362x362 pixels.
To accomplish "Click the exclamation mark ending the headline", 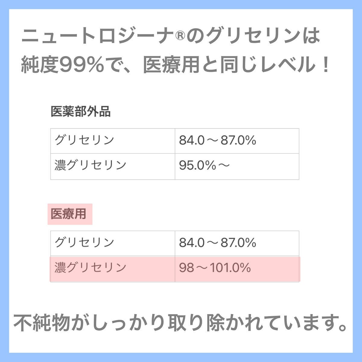I will [x=325, y=65].
